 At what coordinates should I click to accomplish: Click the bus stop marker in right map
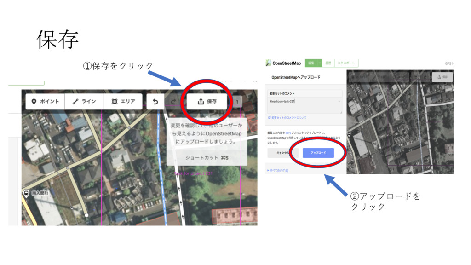pos(349,134)
